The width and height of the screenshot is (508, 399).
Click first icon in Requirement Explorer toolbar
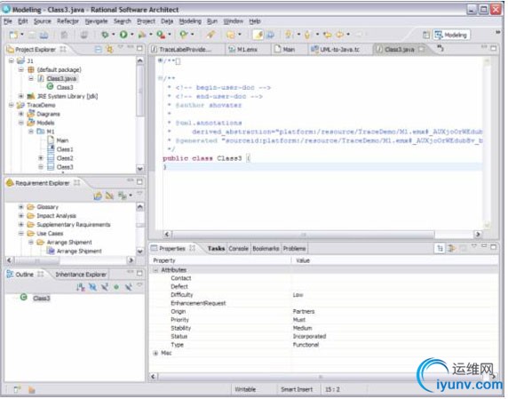98,196
